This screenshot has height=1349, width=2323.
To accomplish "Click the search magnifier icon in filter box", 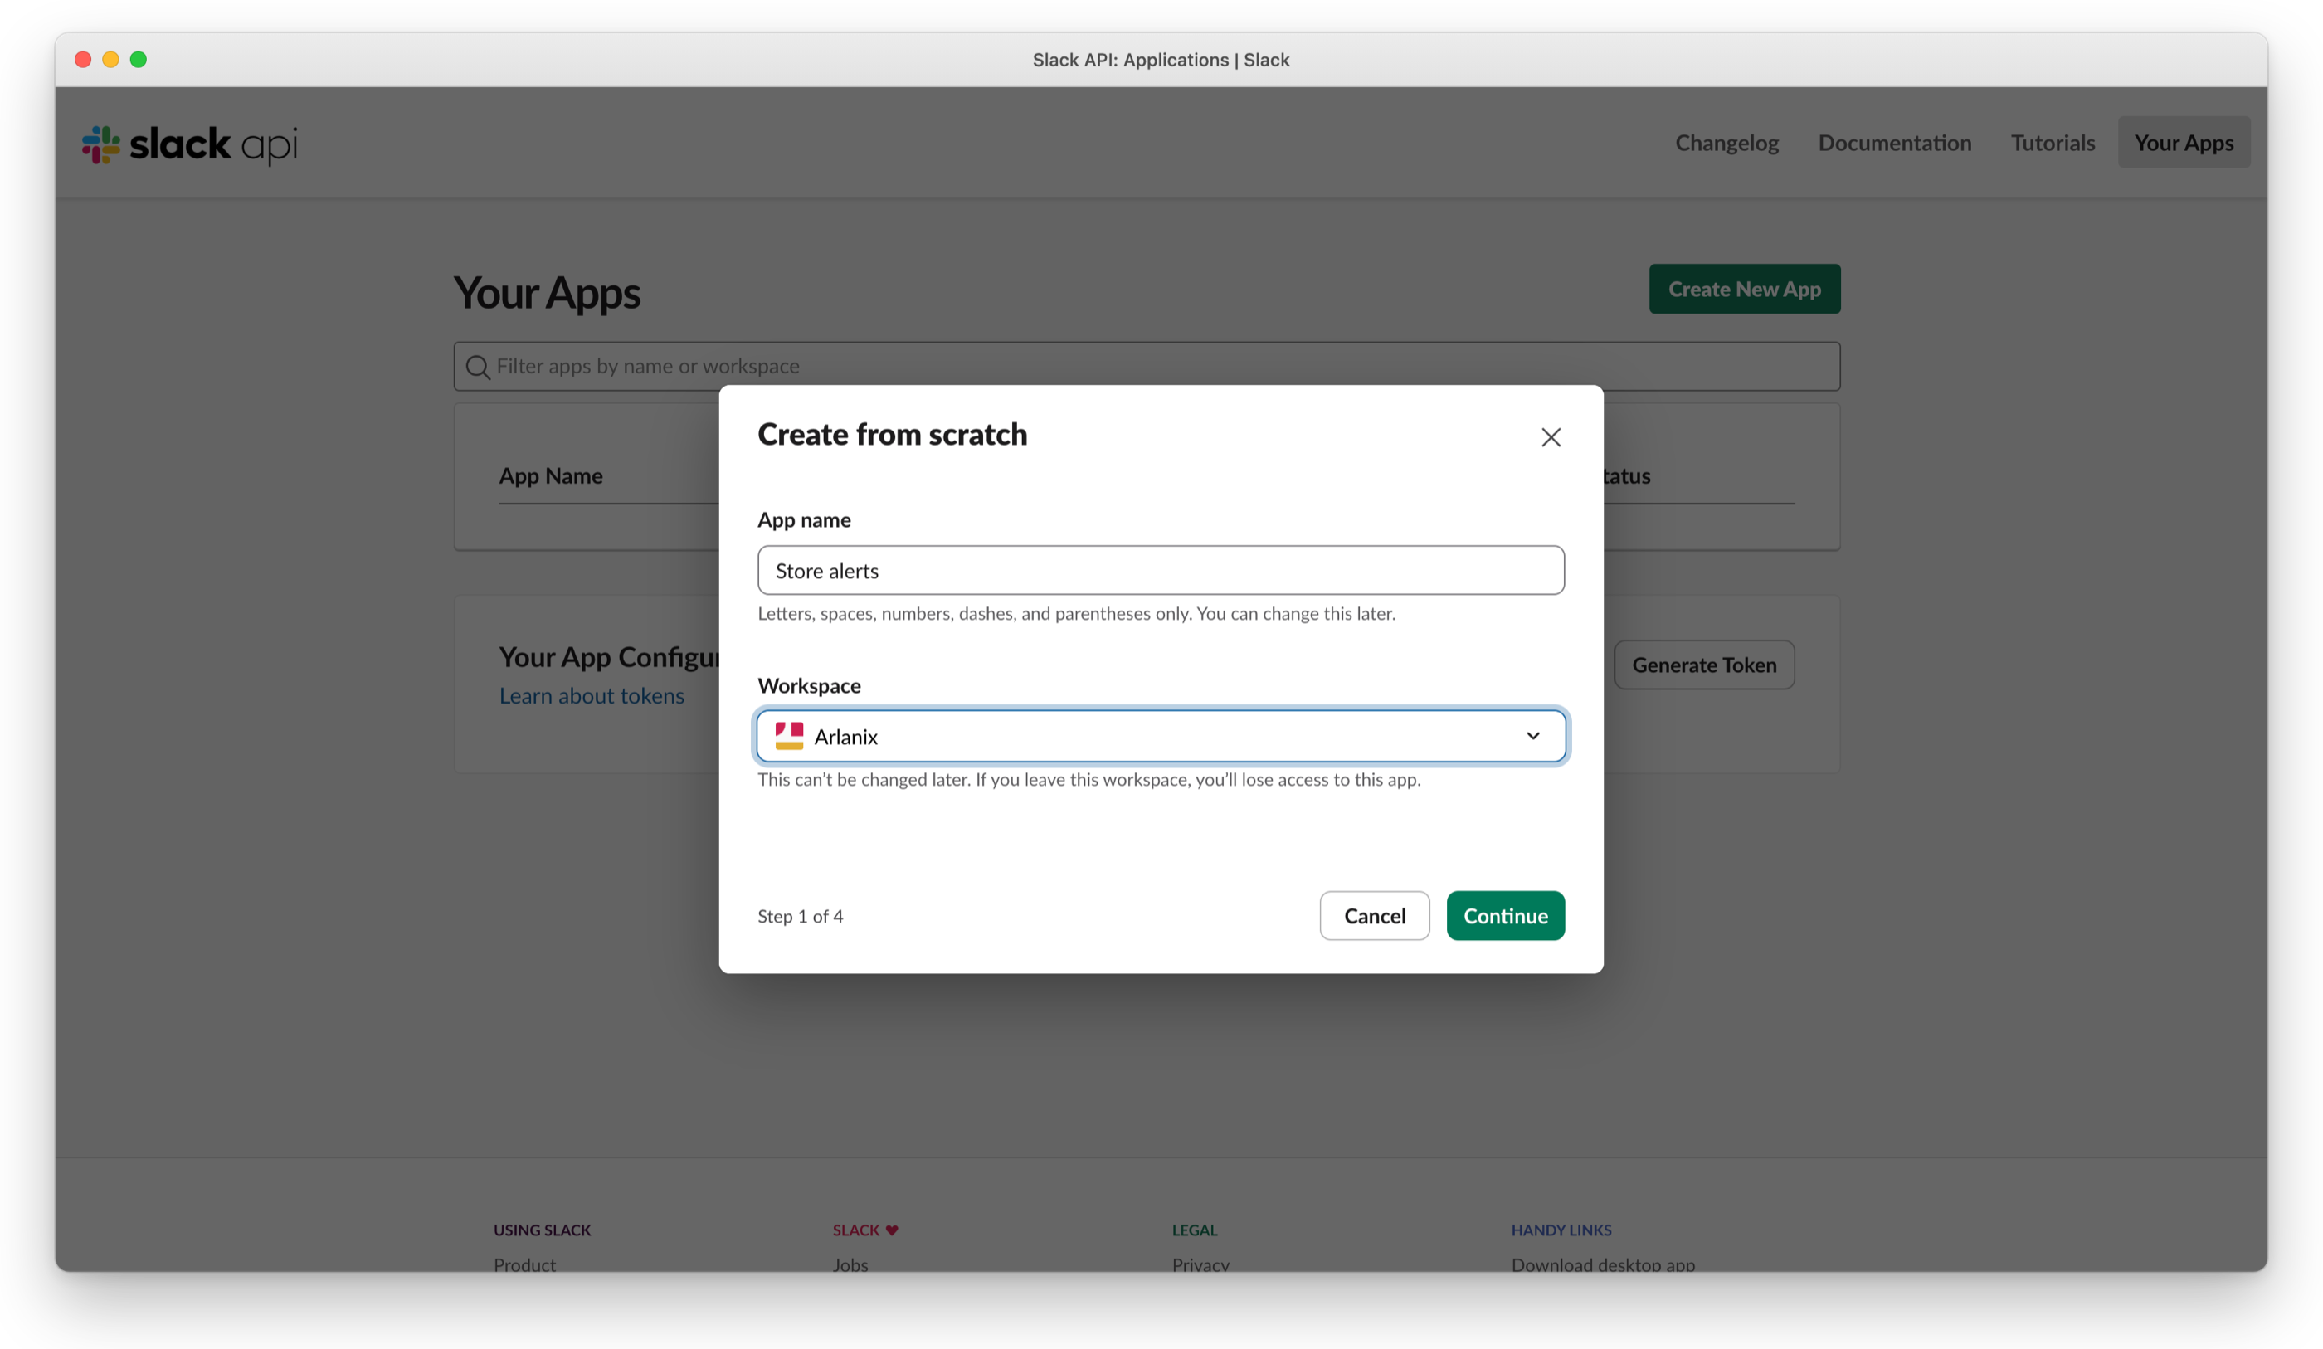I will coord(476,367).
